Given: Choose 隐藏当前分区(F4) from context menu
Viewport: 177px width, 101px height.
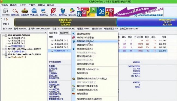Looking at the screenshot, I should click(x=95, y=45).
